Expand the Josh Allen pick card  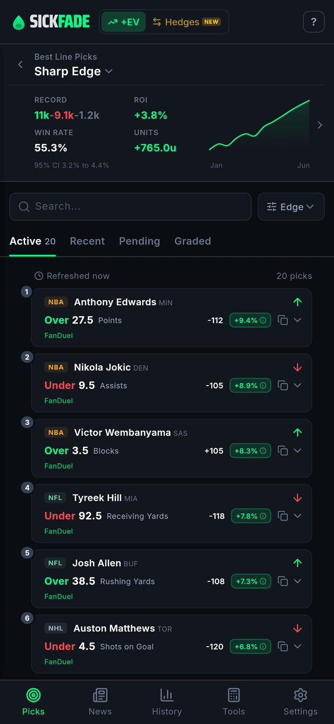click(x=297, y=581)
